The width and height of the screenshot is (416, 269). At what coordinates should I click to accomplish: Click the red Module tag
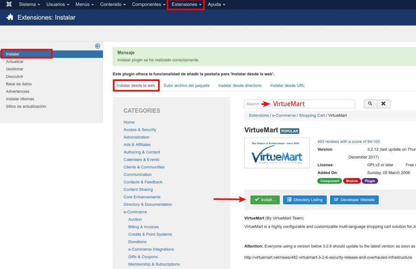(x=352, y=181)
